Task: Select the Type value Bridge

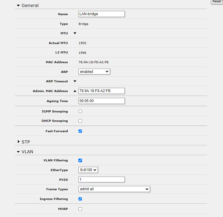Action: [x=84, y=24]
